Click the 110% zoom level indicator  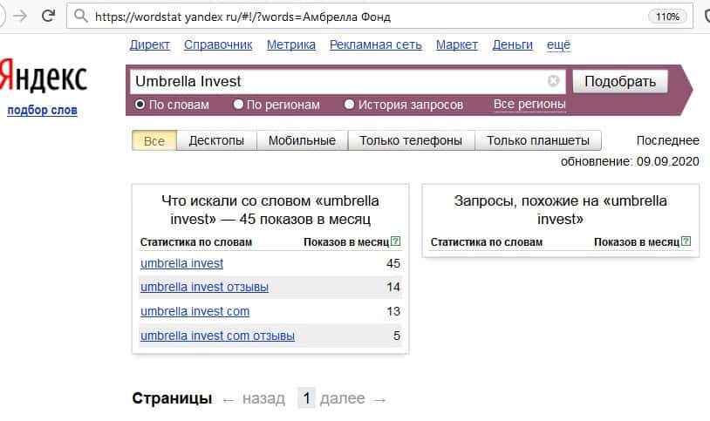coord(666,16)
